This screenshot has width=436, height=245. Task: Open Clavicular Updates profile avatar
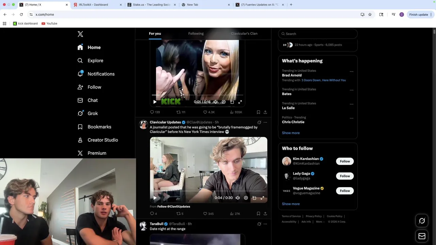(x=143, y=125)
